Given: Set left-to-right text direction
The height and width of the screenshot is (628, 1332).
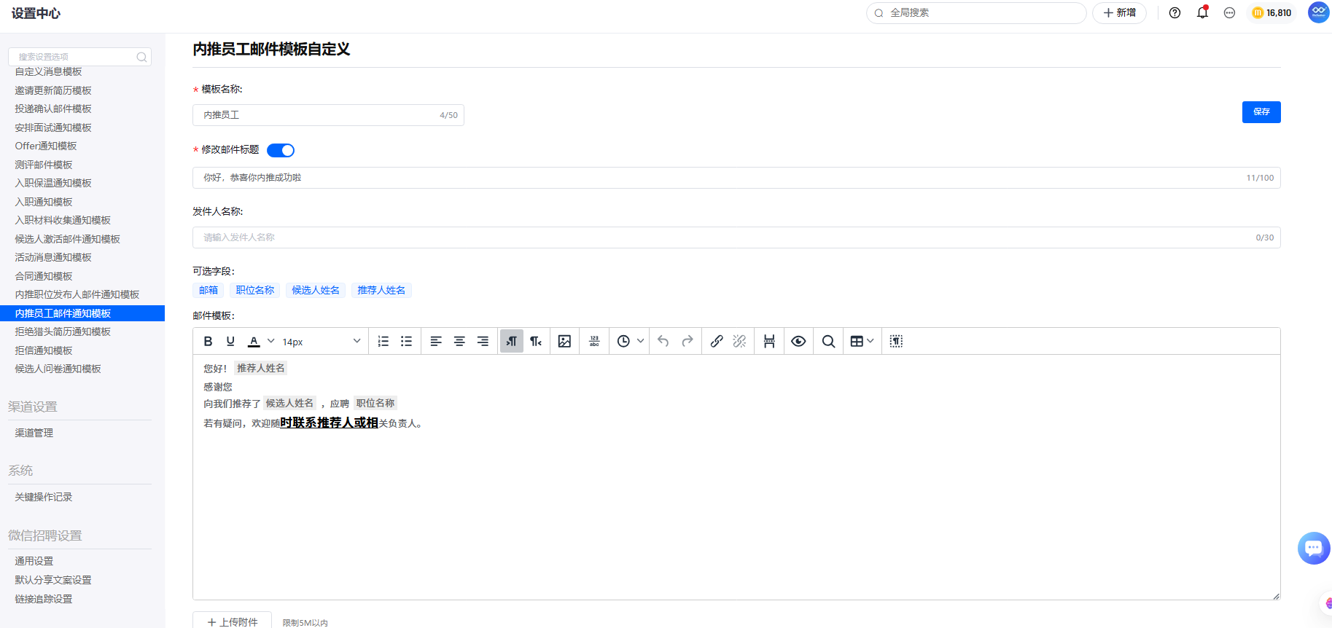Looking at the screenshot, I should 512,341.
